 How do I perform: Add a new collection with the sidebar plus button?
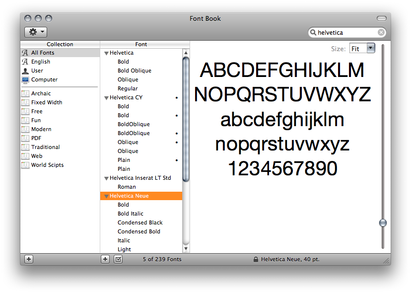click(28, 259)
